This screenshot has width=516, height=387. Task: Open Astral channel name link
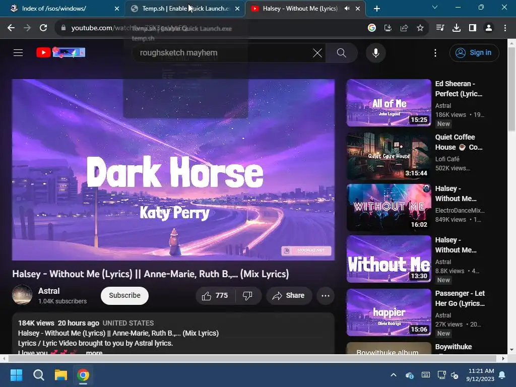[x=49, y=291]
